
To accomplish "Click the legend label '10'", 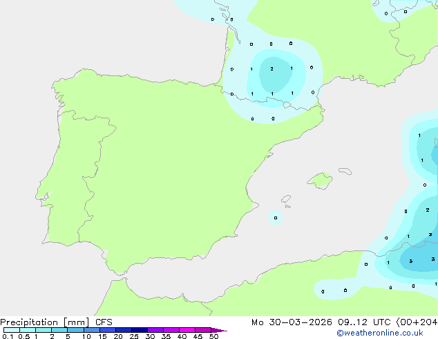I will pyautogui.click(x=86, y=336).
